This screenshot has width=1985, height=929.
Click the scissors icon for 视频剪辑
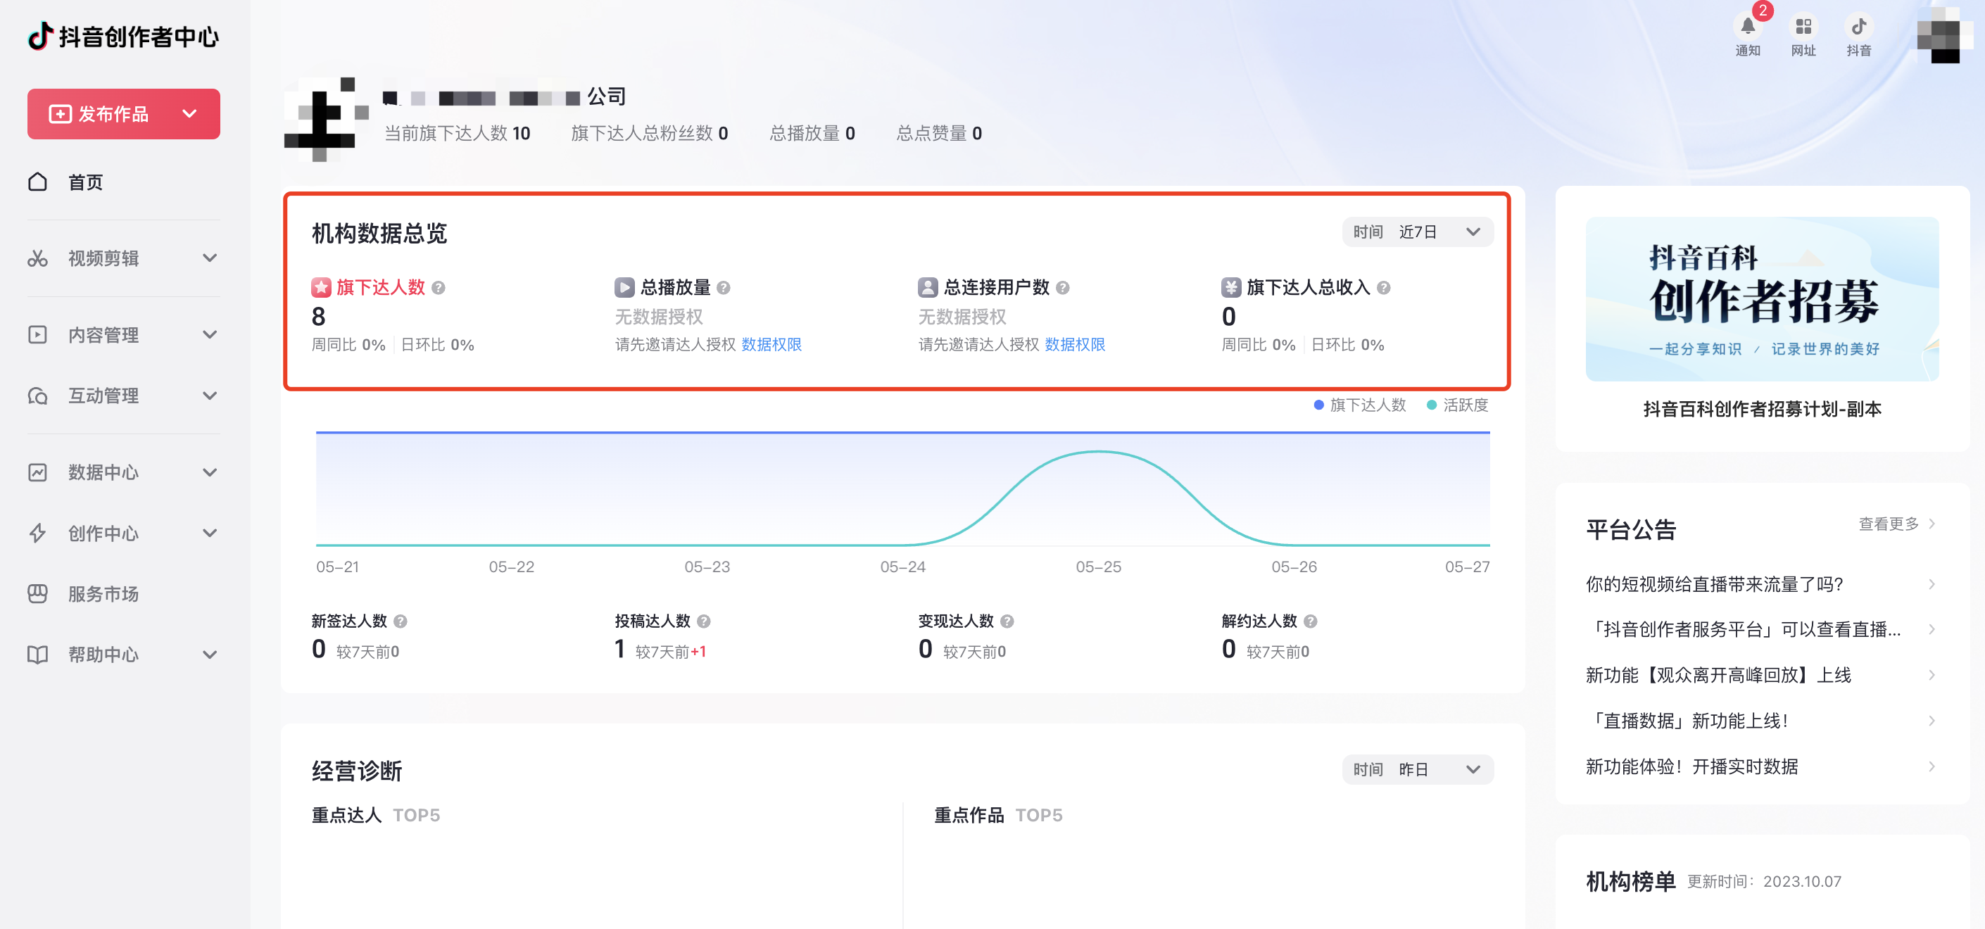38,258
